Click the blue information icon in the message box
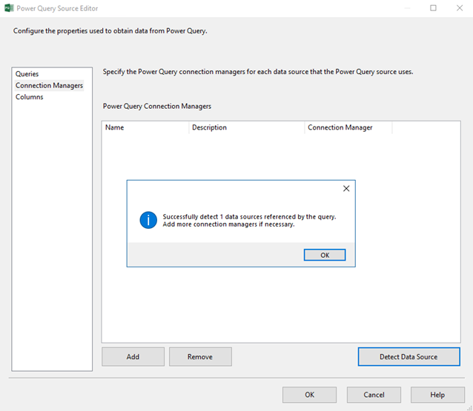The image size is (473, 411). coord(148,220)
